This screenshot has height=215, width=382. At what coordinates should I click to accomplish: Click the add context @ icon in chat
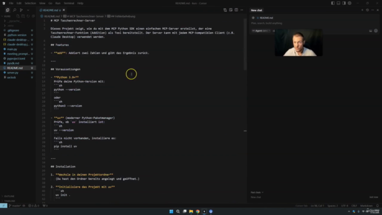(253, 18)
